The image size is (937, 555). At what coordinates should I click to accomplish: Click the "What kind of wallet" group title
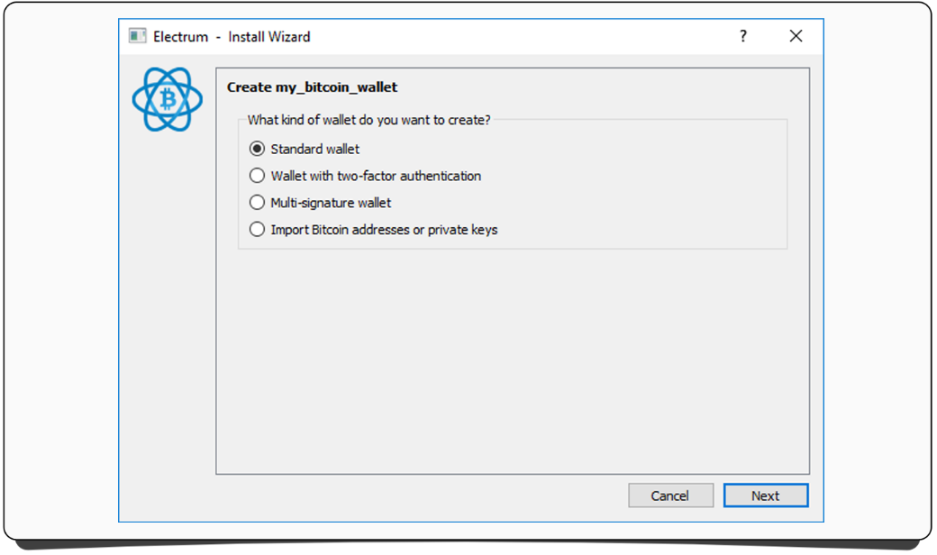(368, 120)
